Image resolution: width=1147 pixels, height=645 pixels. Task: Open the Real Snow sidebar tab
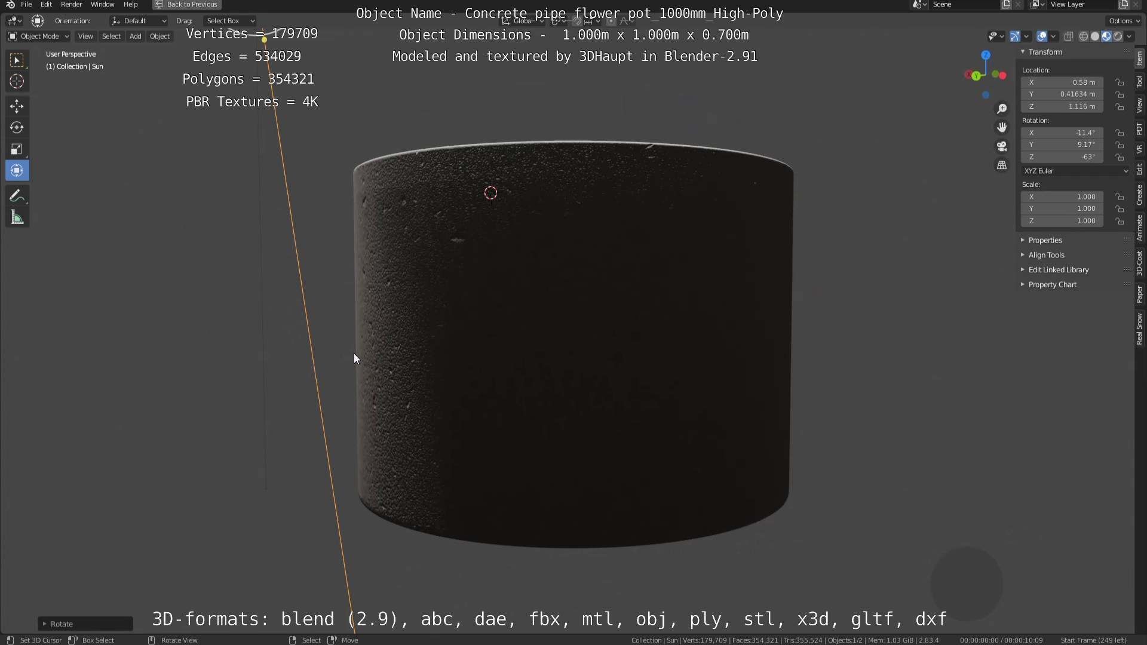[1140, 329]
